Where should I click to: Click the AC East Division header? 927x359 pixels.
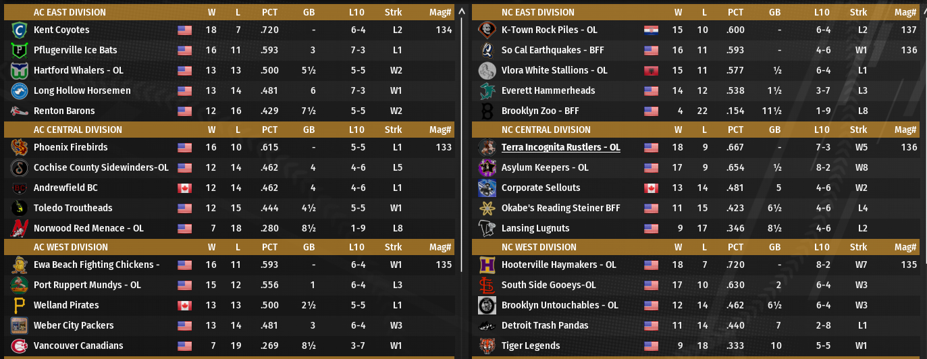coord(70,12)
